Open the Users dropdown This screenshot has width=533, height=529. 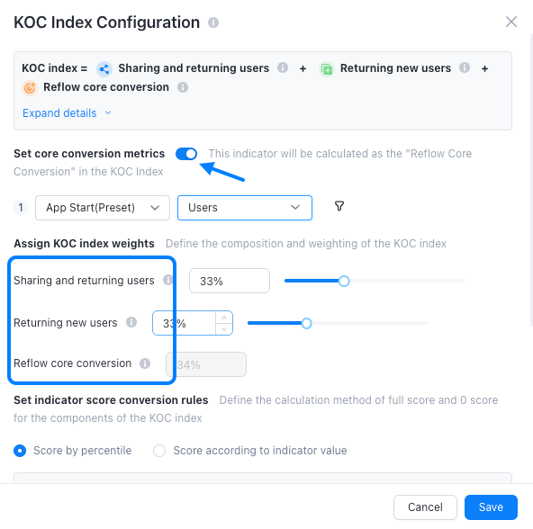(245, 208)
